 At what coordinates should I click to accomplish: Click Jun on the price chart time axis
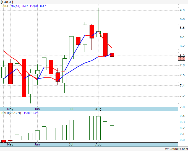(37, 109)
